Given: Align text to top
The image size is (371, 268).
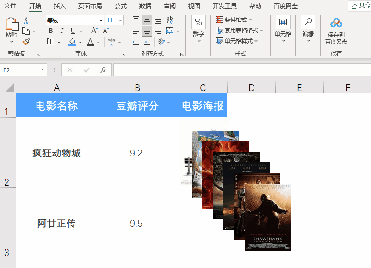Looking at the screenshot, I should coord(136,20).
